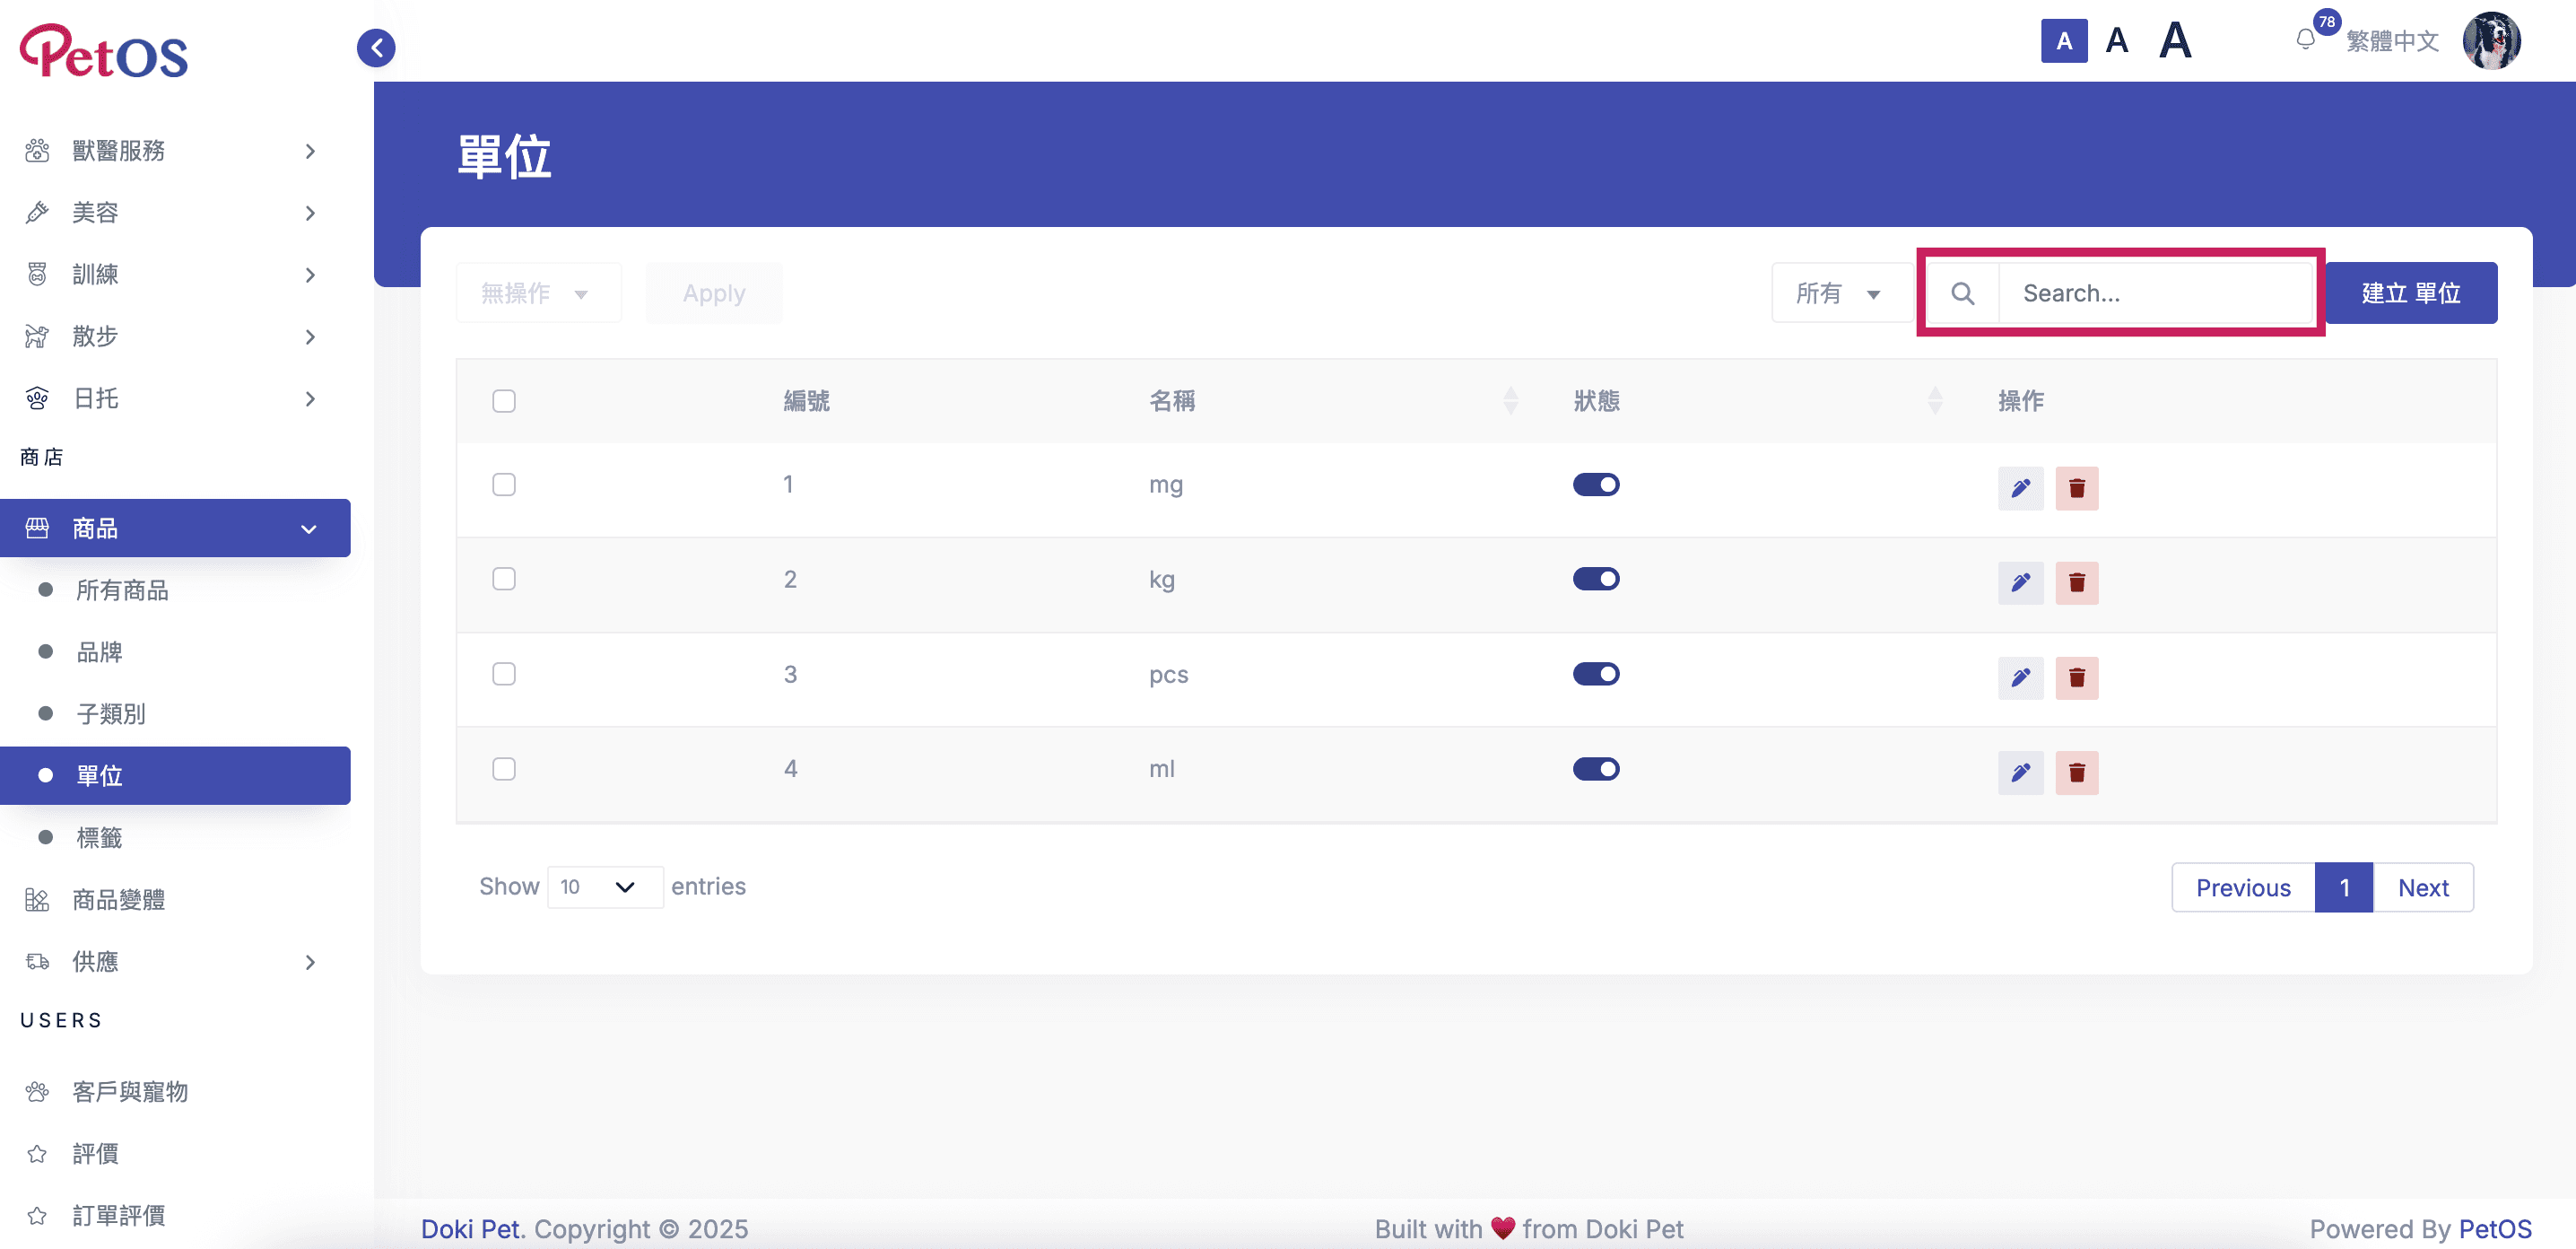2576x1249 pixels.
Task: Select the largest font size A
Action: point(2175,41)
